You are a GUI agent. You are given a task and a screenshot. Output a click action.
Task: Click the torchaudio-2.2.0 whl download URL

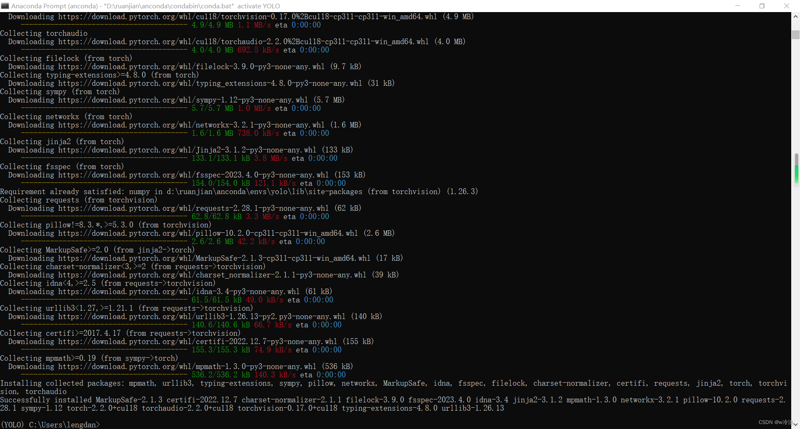[x=244, y=42]
